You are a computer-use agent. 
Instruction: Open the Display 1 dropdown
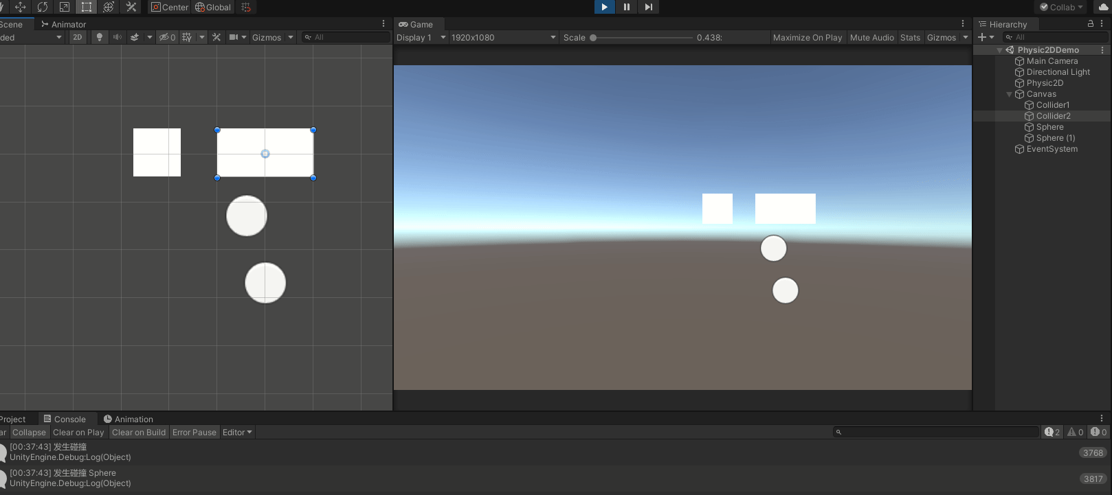421,37
